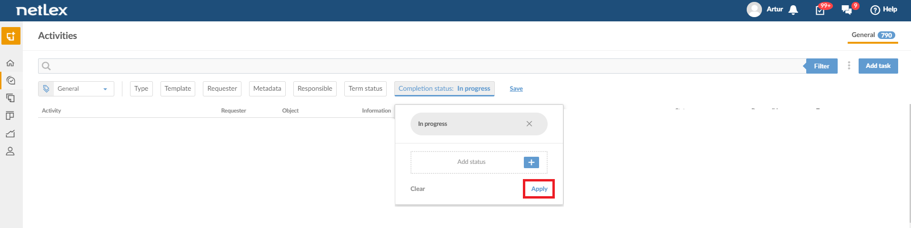Click the netlex logo
The height and width of the screenshot is (228, 911).
pos(42,10)
